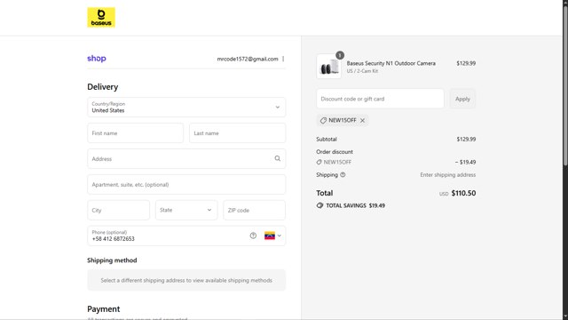Open the Country/Region dropdown
Viewport: 568px width, 320px height.
point(186,107)
